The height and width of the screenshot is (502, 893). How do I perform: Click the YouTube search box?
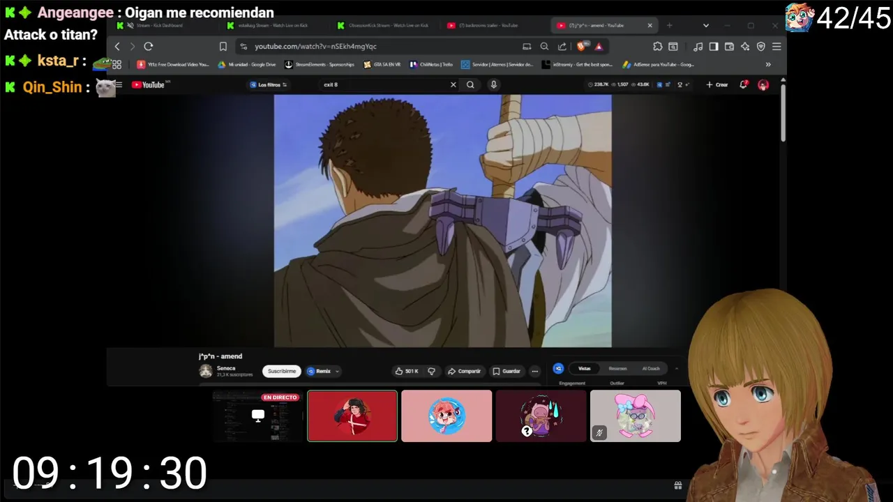pyautogui.click(x=384, y=85)
